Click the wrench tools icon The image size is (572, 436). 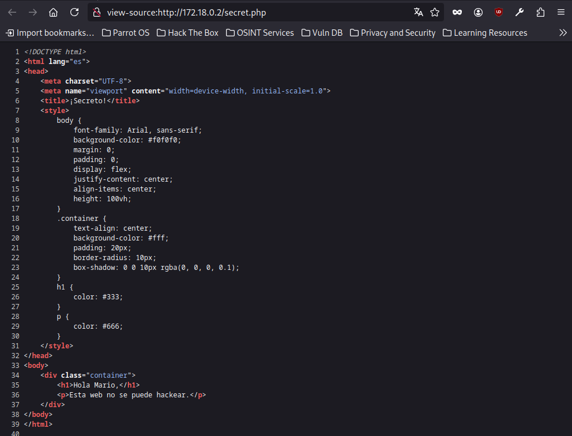click(520, 12)
